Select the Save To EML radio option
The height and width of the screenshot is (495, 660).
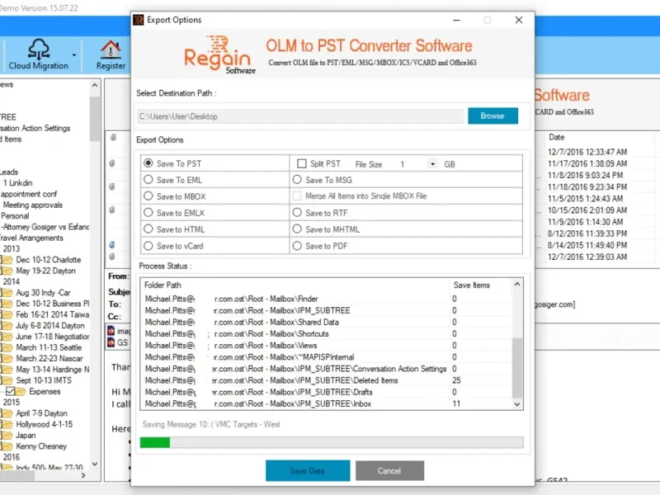pos(148,180)
